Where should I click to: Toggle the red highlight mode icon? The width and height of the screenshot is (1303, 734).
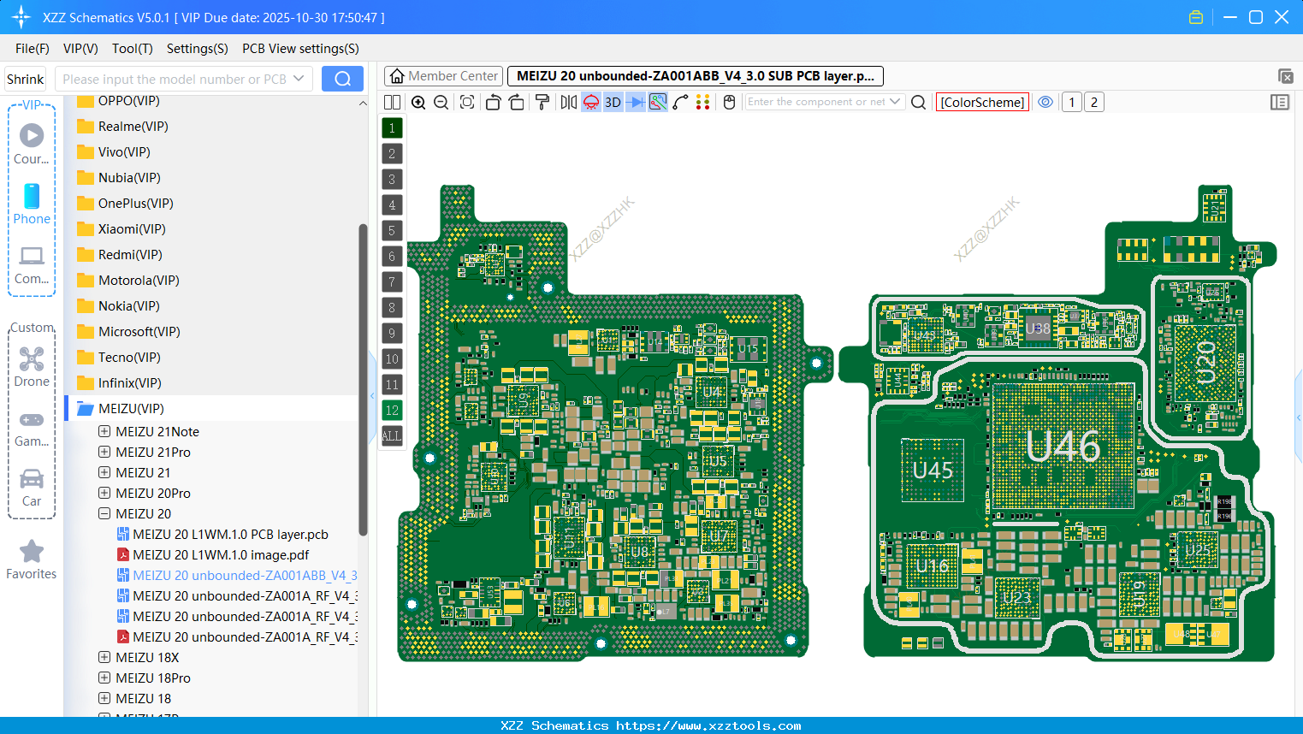(591, 102)
